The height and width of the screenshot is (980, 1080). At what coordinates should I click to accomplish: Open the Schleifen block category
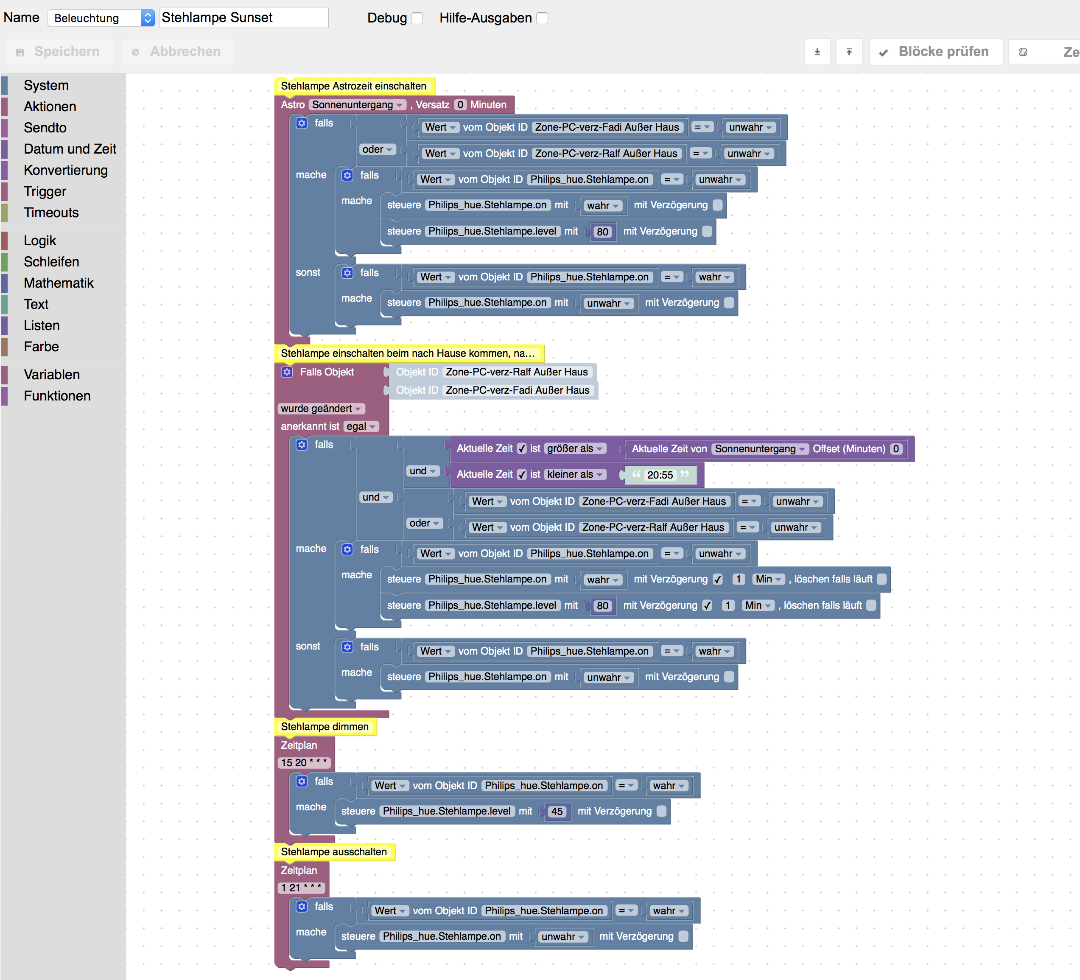click(x=51, y=262)
